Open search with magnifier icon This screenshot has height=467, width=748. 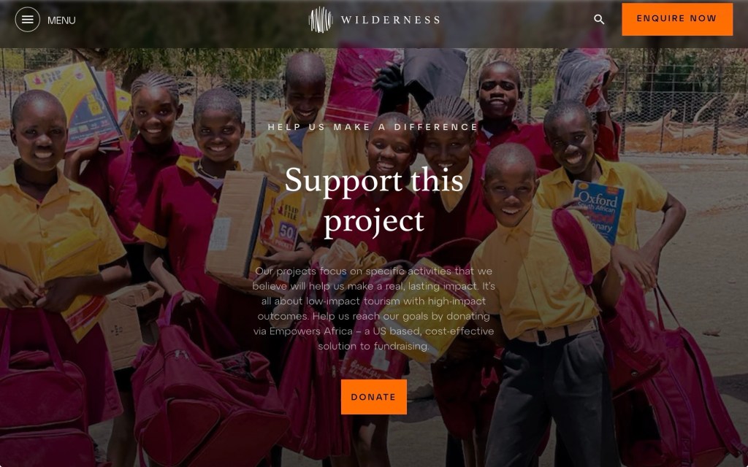point(599,20)
